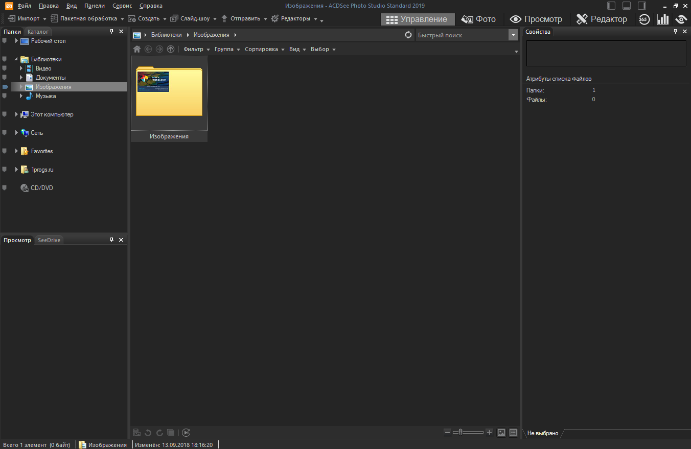Toggle easy-select marker next to Рабочий стол
This screenshot has width=691, height=449.
click(5, 41)
